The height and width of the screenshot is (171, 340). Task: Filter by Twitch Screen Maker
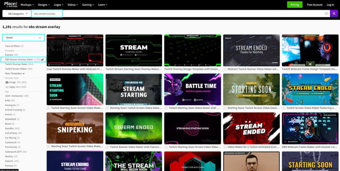[19, 69]
